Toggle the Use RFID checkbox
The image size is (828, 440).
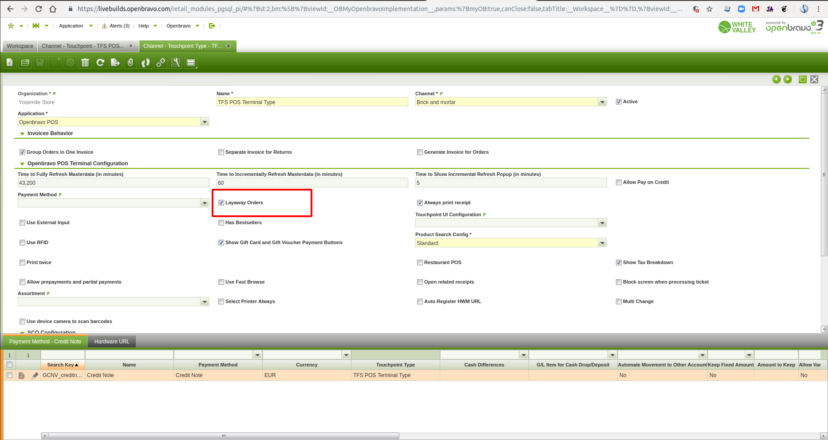22,243
